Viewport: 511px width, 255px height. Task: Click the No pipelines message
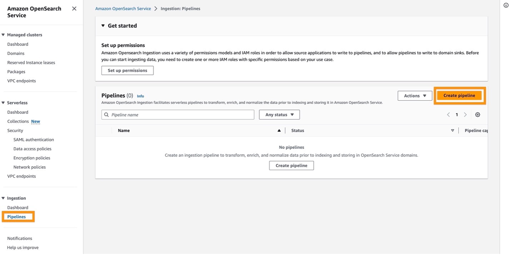(x=292, y=147)
